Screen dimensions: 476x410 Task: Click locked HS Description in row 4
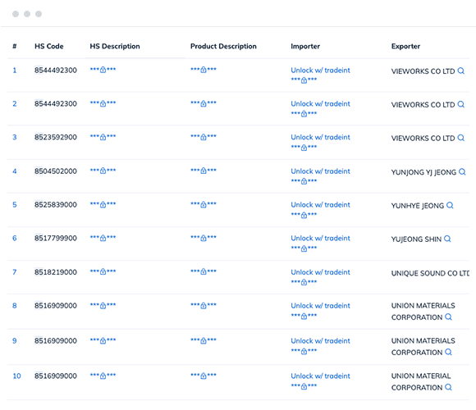point(103,171)
